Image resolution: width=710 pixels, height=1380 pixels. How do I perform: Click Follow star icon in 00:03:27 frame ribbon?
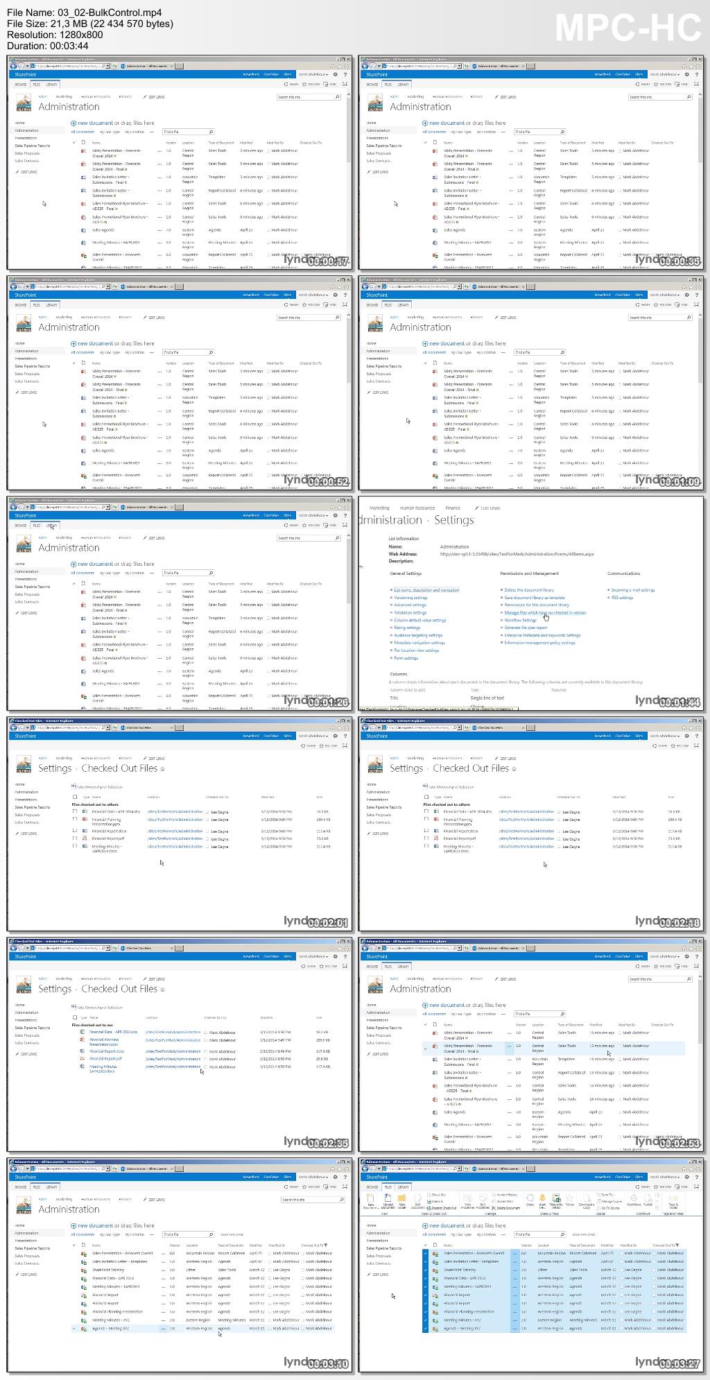coord(570,1198)
